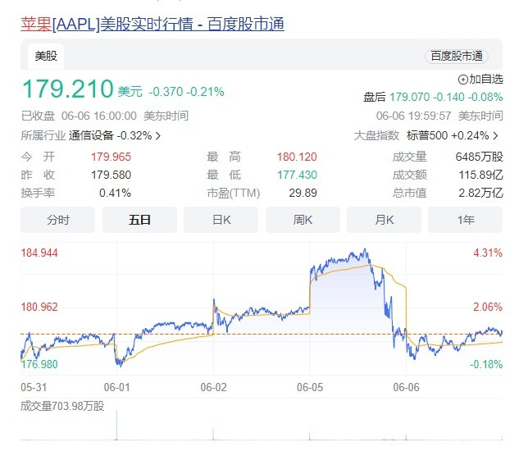
Task: Click the 06-02 date marker on chart axis
Action: click(213, 387)
